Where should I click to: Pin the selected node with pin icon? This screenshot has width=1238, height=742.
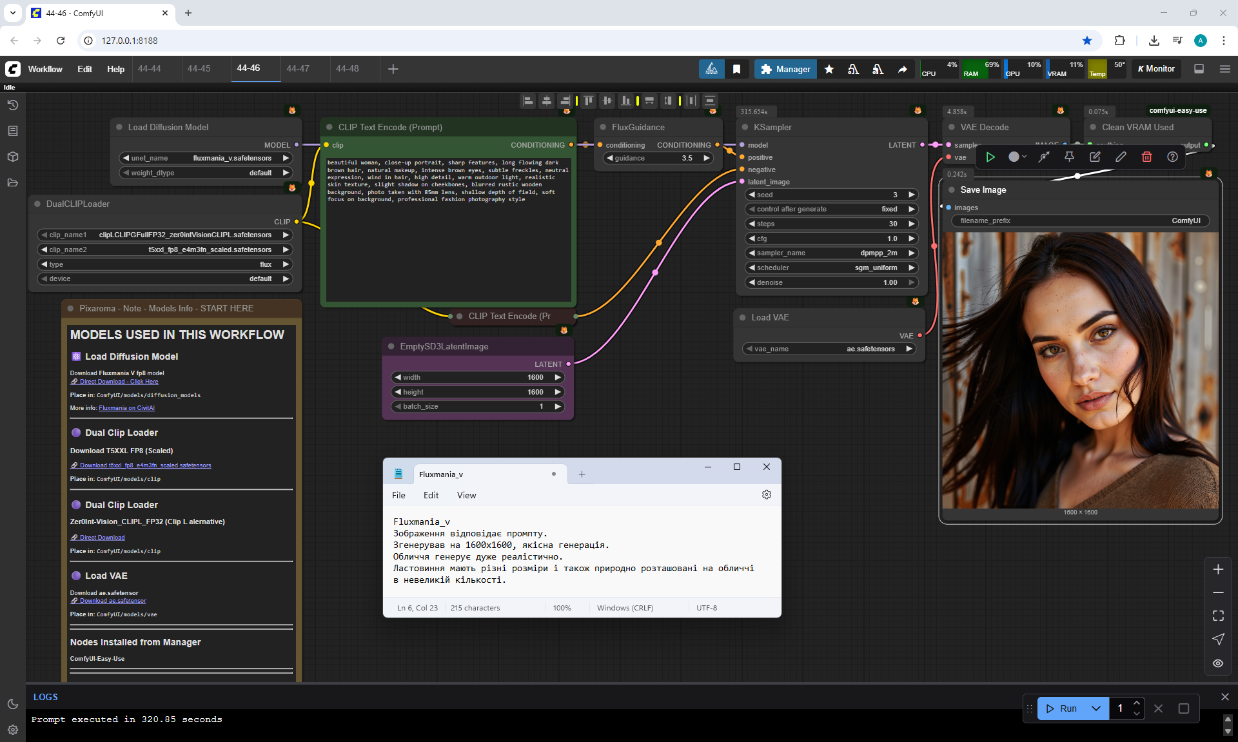click(x=1069, y=157)
